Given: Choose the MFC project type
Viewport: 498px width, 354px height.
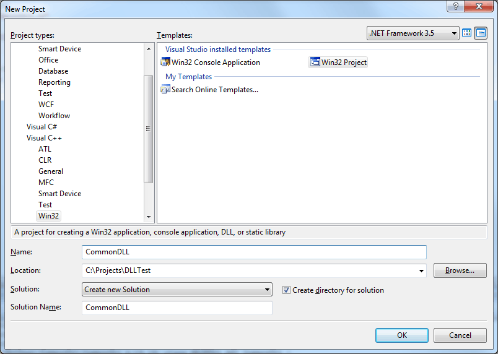Looking at the screenshot, I should click(46, 183).
